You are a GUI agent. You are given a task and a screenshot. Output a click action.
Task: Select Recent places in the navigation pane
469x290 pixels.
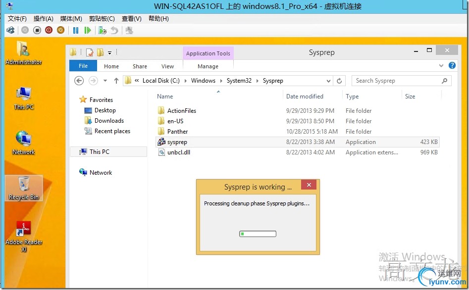(107, 131)
